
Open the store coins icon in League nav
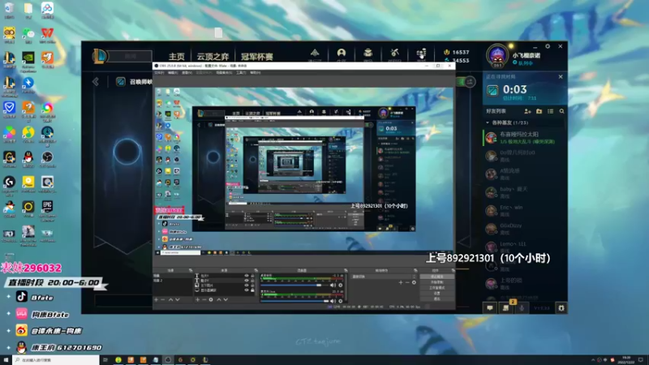421,53
